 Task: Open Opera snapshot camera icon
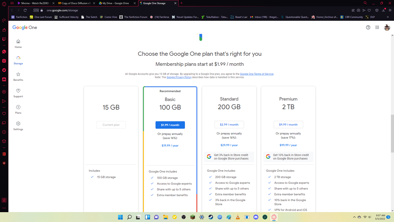click(359, 10)
